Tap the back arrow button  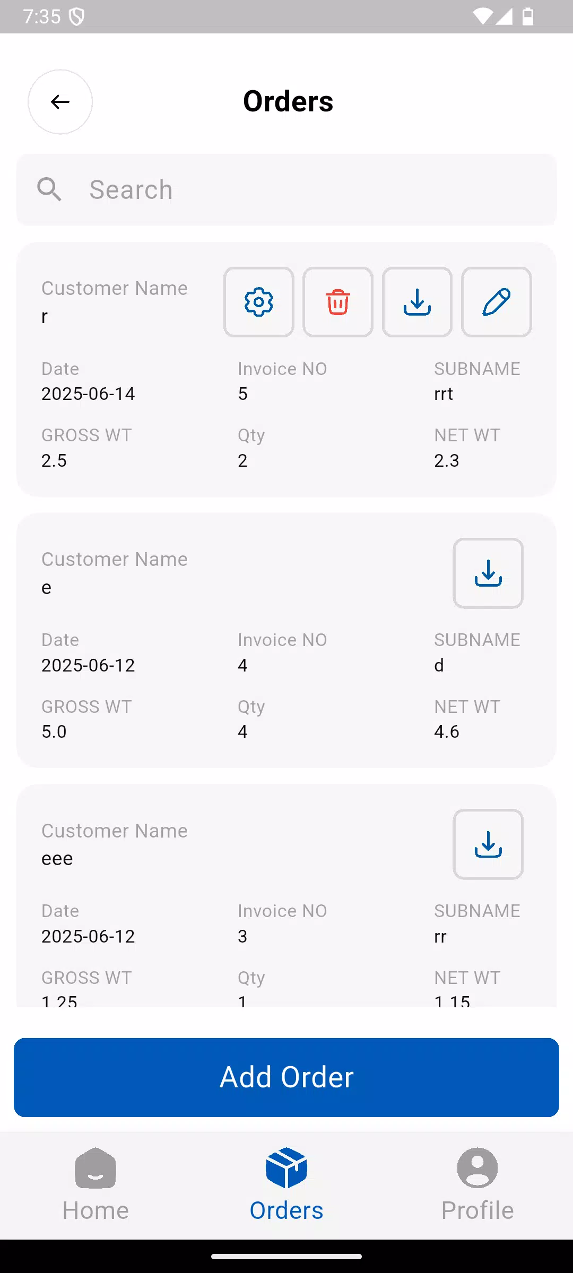coord(60,102)
